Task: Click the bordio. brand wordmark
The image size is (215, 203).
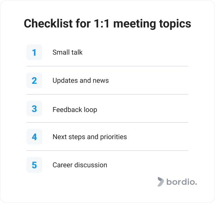Action: pyautogui.click(x=182, y=182)
